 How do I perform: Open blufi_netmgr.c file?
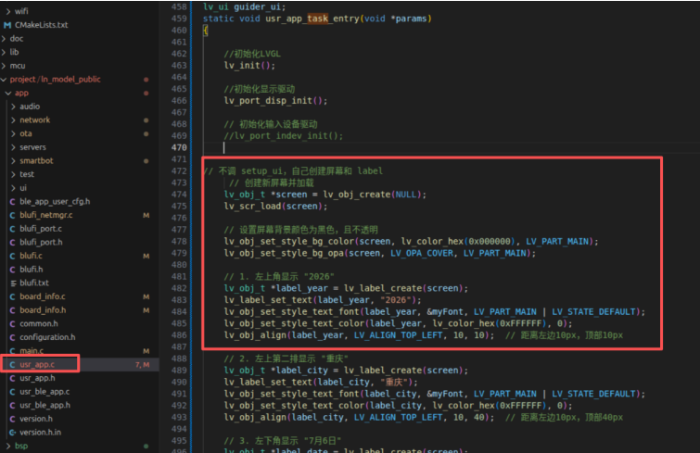[46, 215]
